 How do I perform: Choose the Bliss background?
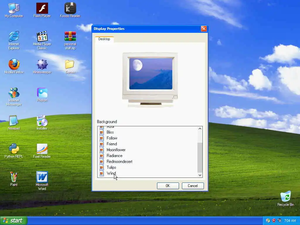110,132
